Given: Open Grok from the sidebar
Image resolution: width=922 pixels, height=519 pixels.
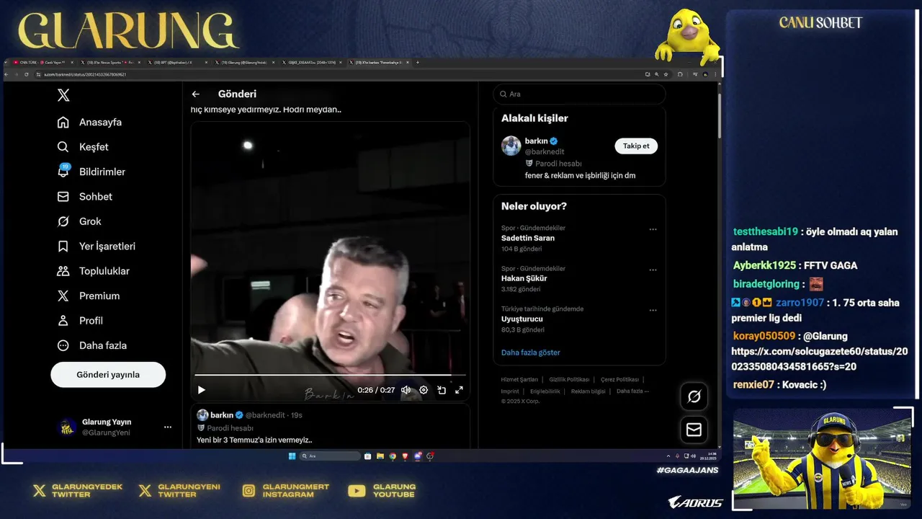Looking at the screenshot, I should 79,221.
